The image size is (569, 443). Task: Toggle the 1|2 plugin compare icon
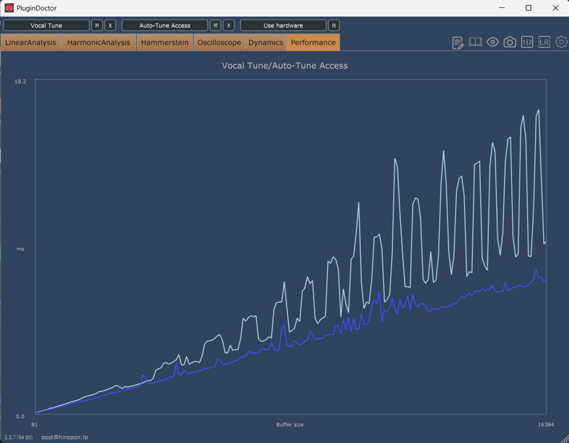527,42
